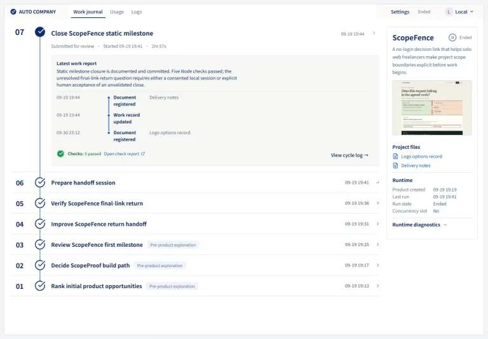Open Settings in the top bar
This screenshot has width=488, height=339.
pos(400,12)
